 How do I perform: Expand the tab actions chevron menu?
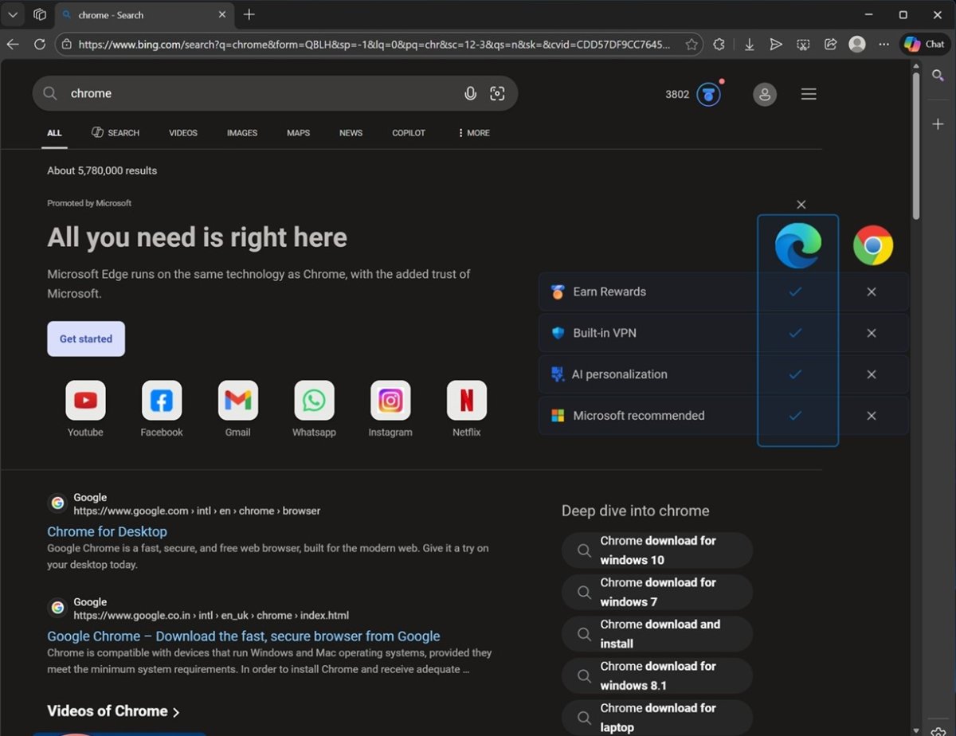13,14
